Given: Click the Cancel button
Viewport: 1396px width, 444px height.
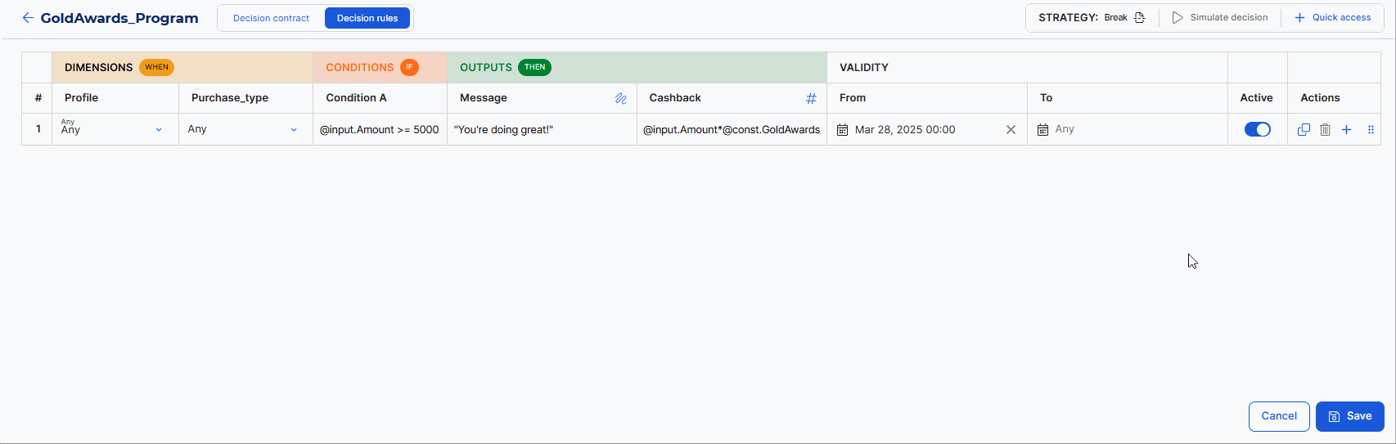Looking at the screenshot, I should 1278,416.
